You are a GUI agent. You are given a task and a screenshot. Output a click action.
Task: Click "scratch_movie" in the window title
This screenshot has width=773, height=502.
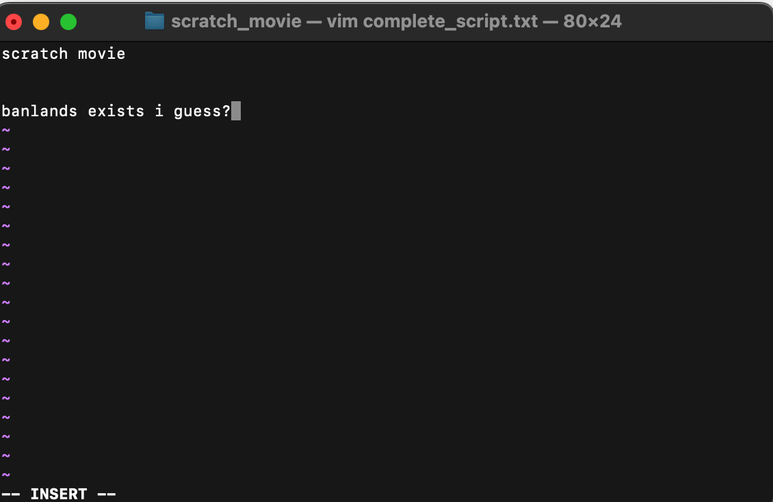tap(236, 21)
